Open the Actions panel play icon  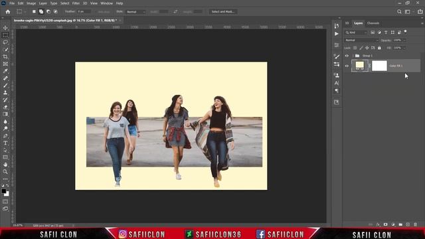click(337, 34)
